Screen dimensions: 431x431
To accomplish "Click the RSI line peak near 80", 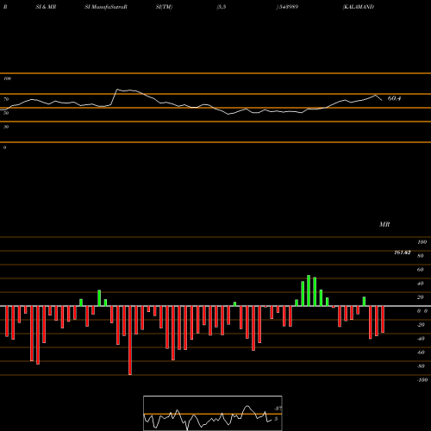I will coord(117,90).
